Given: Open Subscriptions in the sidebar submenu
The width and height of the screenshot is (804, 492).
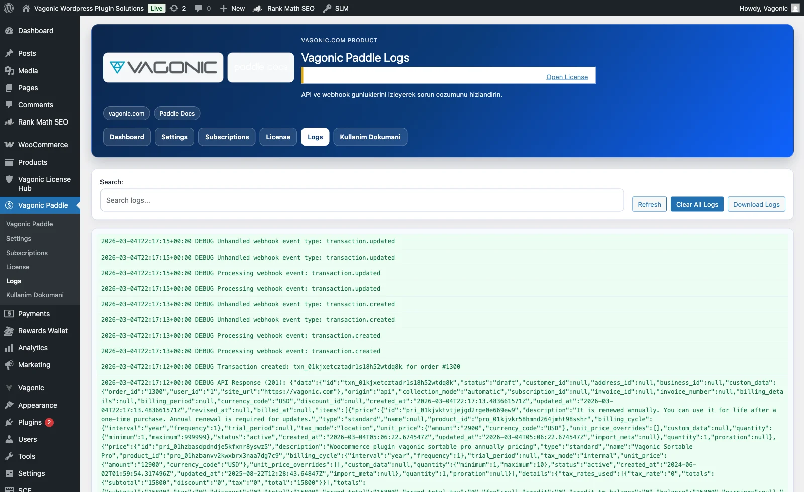Looking at the screenshot, I should pos(27,253).
